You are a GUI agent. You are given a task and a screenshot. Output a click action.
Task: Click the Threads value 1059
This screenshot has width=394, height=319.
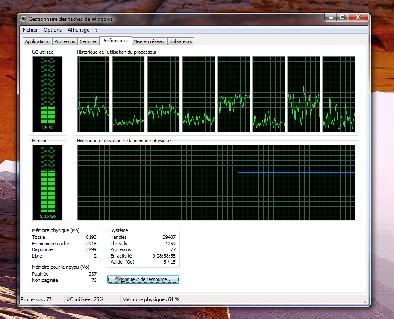171,244
